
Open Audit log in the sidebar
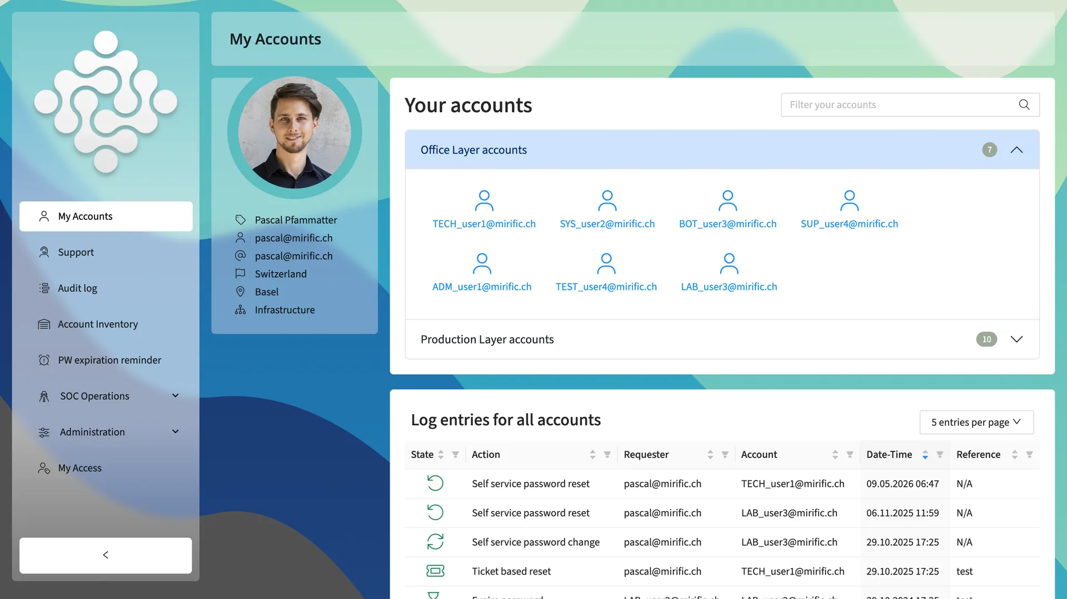tap(106, 288)
